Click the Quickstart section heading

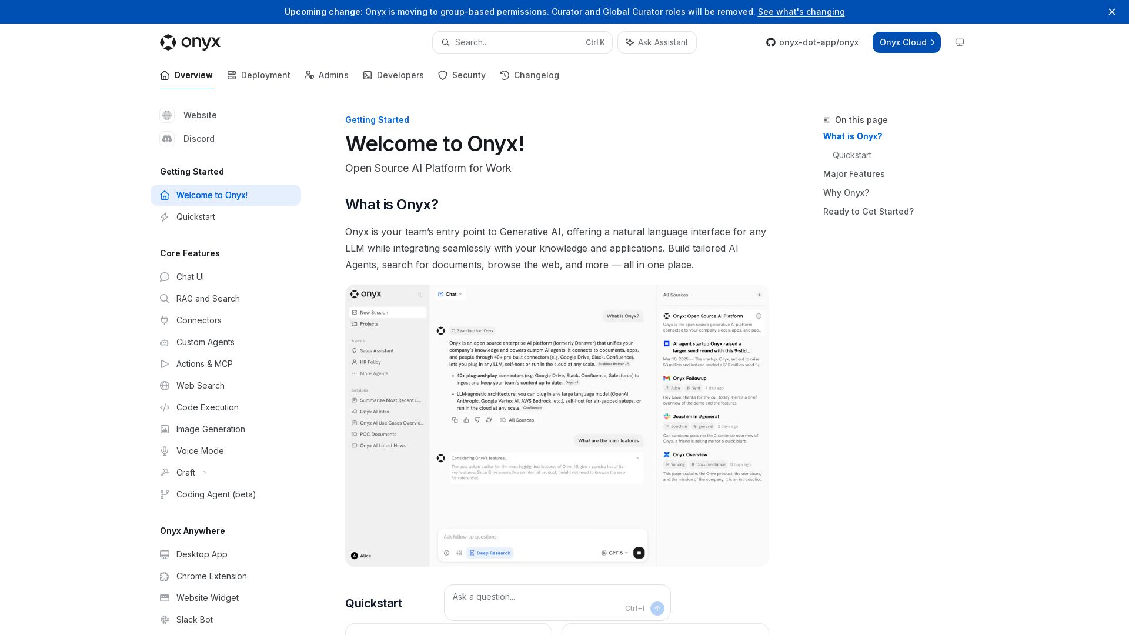[x=373, y=603]
